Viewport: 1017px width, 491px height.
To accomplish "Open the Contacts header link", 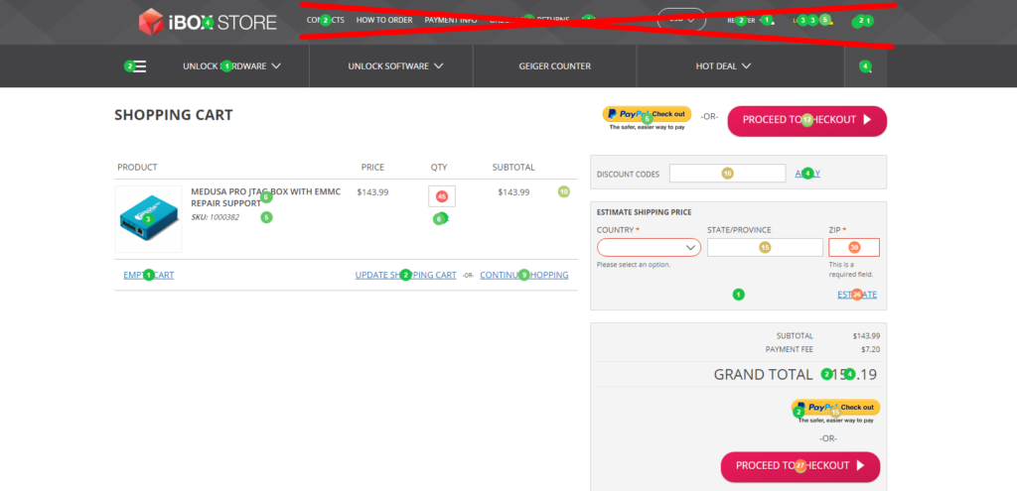I will [x=326, y=20].
